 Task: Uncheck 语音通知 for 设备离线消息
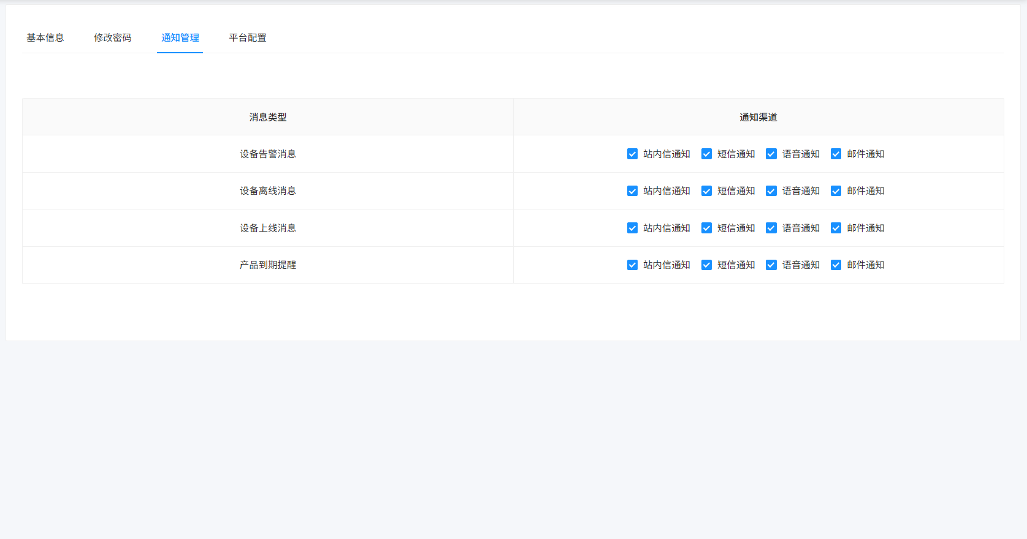[771, 191]
